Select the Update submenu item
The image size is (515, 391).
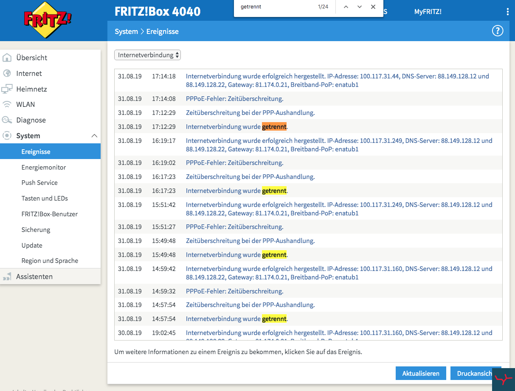(x=32, y=246)
